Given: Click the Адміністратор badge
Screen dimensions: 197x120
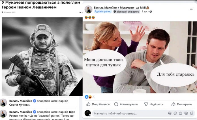Looking at the screenshot, I should coord(103,12).
